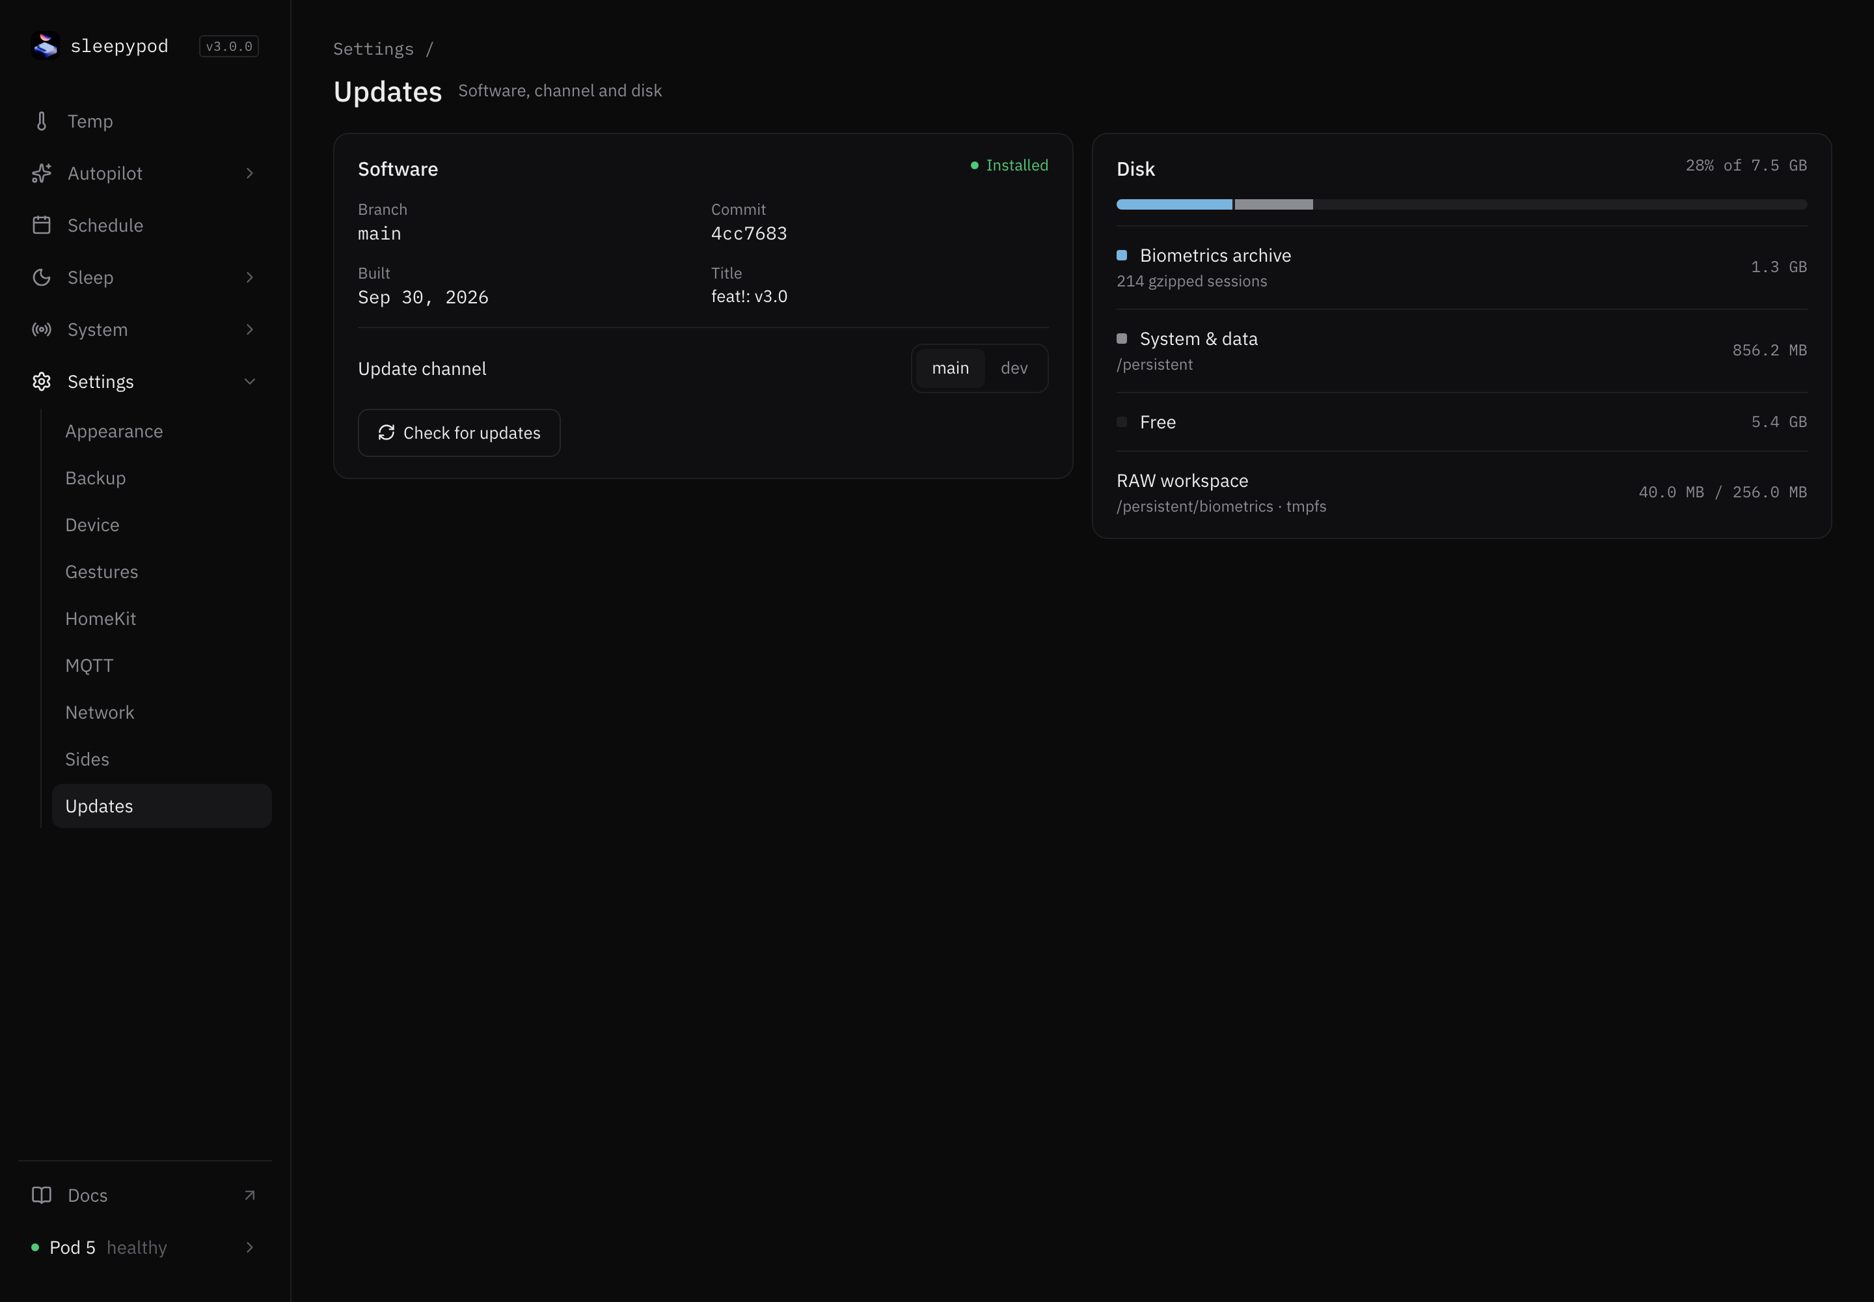The width and height of the screenshot is (1874, 1302).
Task: Open the Backup settings page
Action: [161, 478]
